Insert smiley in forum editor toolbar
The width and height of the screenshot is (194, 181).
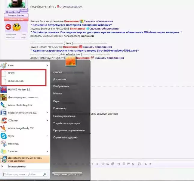103,164
